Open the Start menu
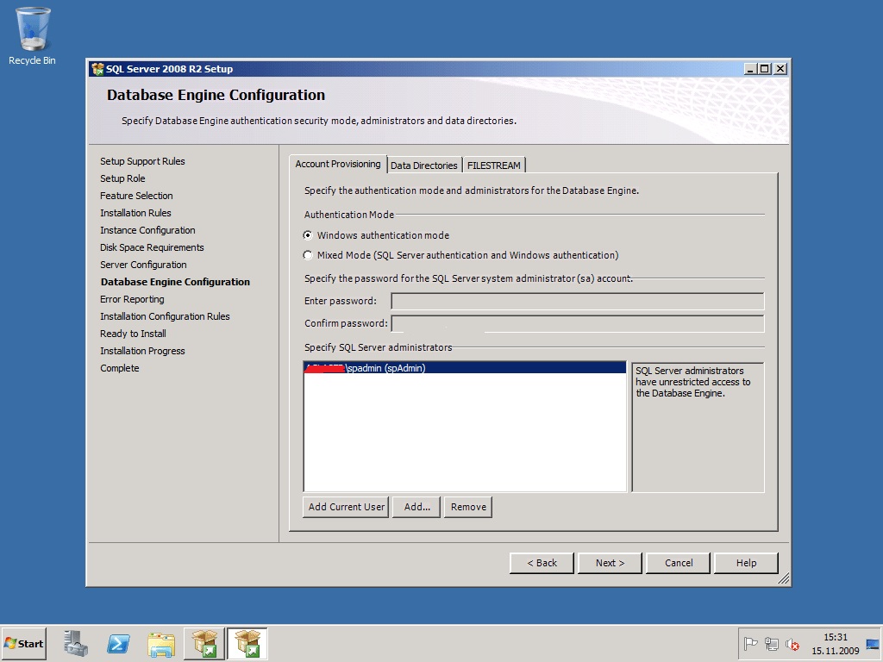The height and width of the screenshot is (662, 883). [23, 643]
